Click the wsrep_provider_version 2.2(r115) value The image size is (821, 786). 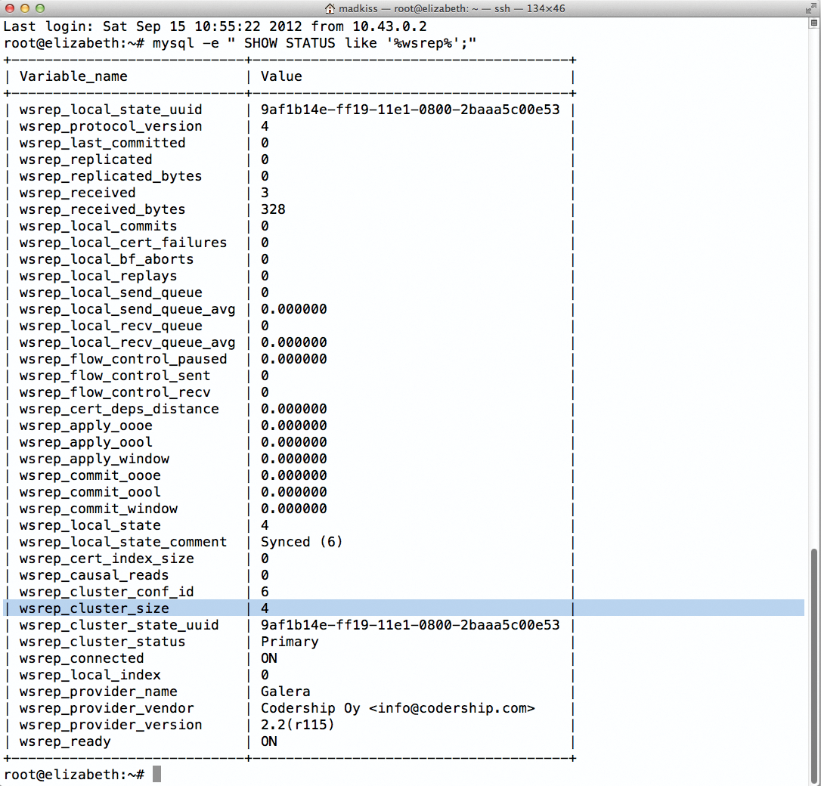point(297,725)
